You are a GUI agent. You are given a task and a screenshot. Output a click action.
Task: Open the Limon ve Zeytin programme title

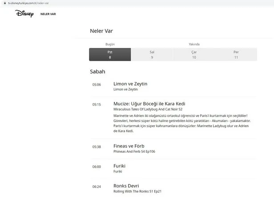pyautogui.click(x=130, y=83)
